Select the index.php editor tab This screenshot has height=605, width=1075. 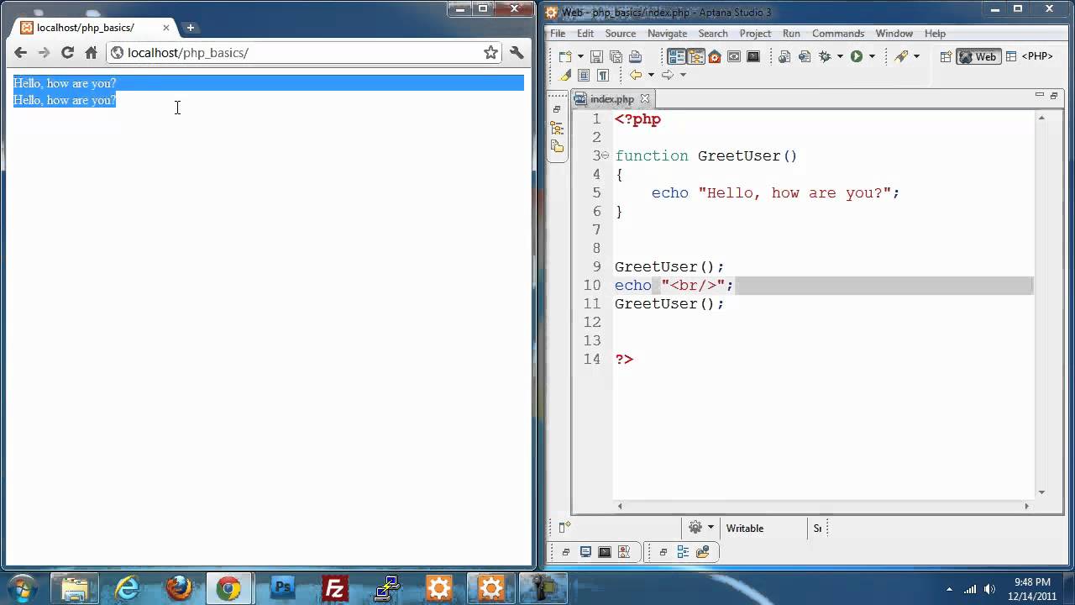[x=612, y=99]
